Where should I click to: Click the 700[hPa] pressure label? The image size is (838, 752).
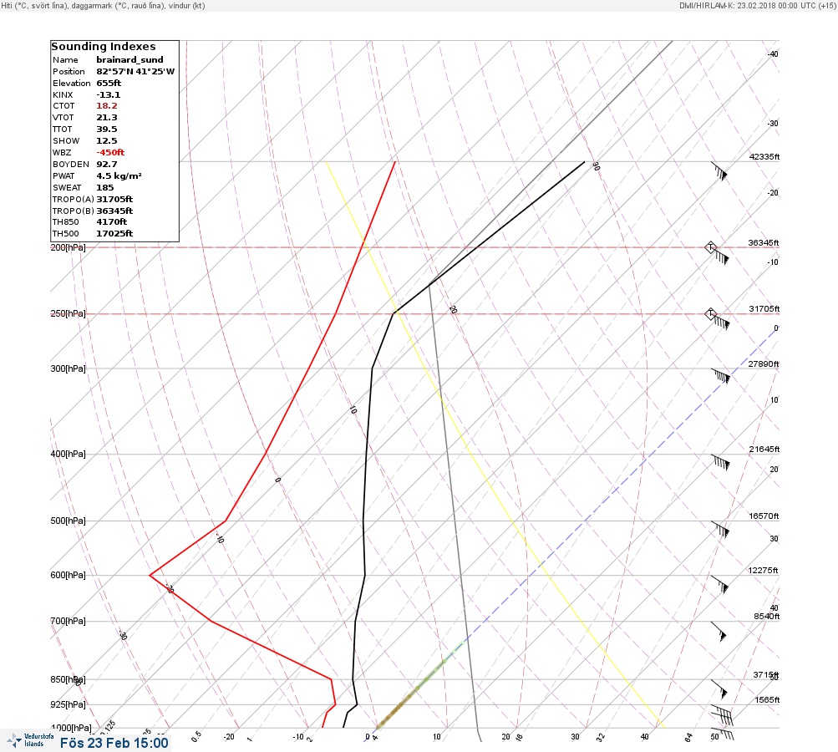(68, 621)
